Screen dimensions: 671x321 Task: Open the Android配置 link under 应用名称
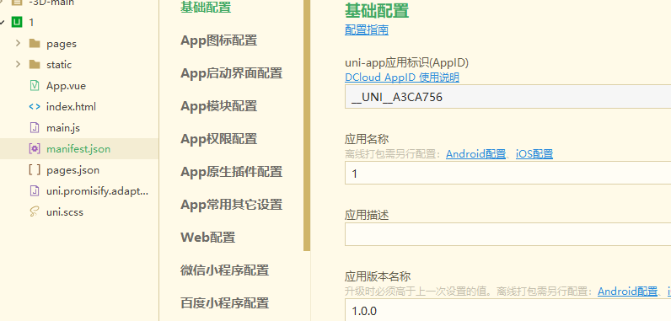476,154
